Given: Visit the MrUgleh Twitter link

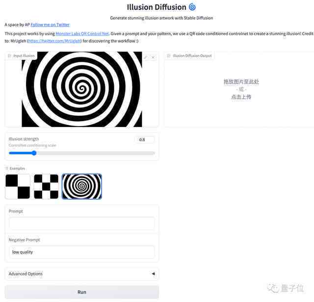Looking at the screenshot, I should click(54, 41).
